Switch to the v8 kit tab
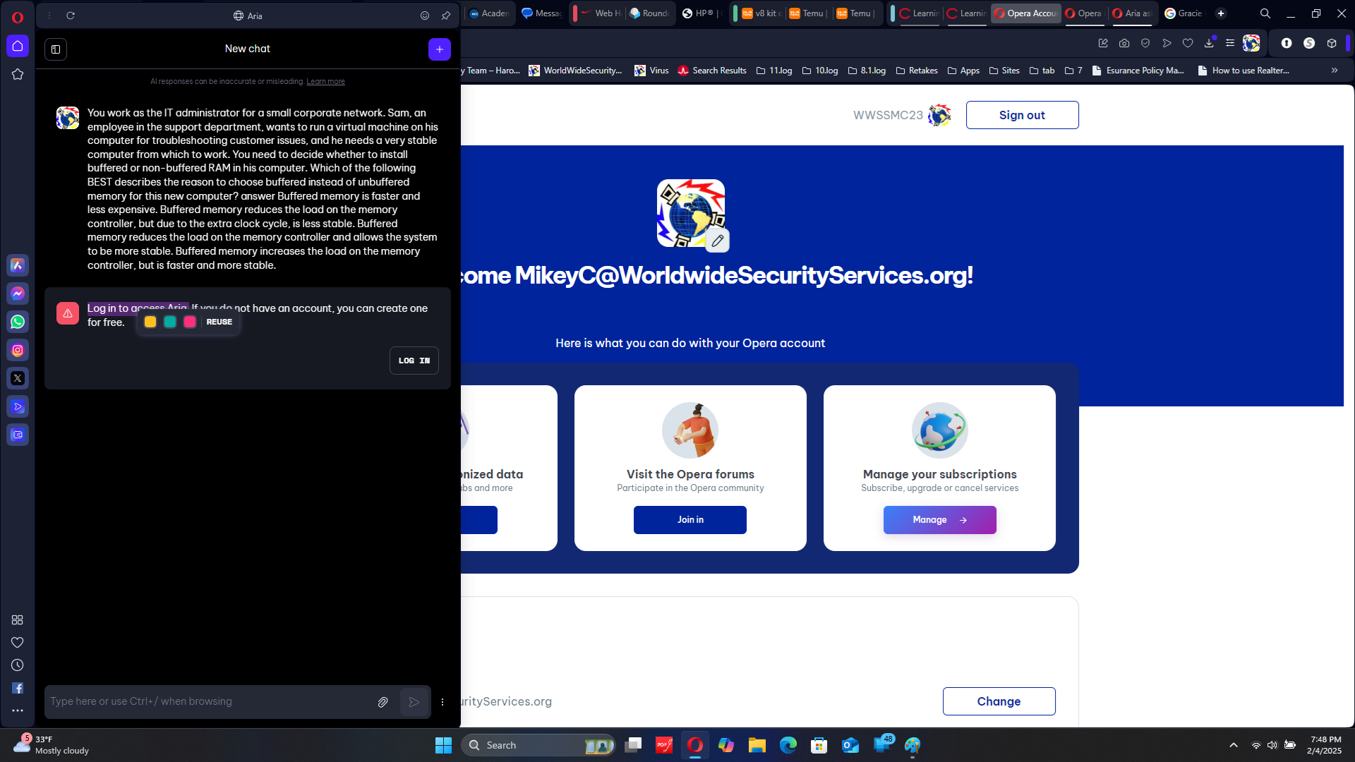This screenshot has width=1355, height=762. (761, 13)
